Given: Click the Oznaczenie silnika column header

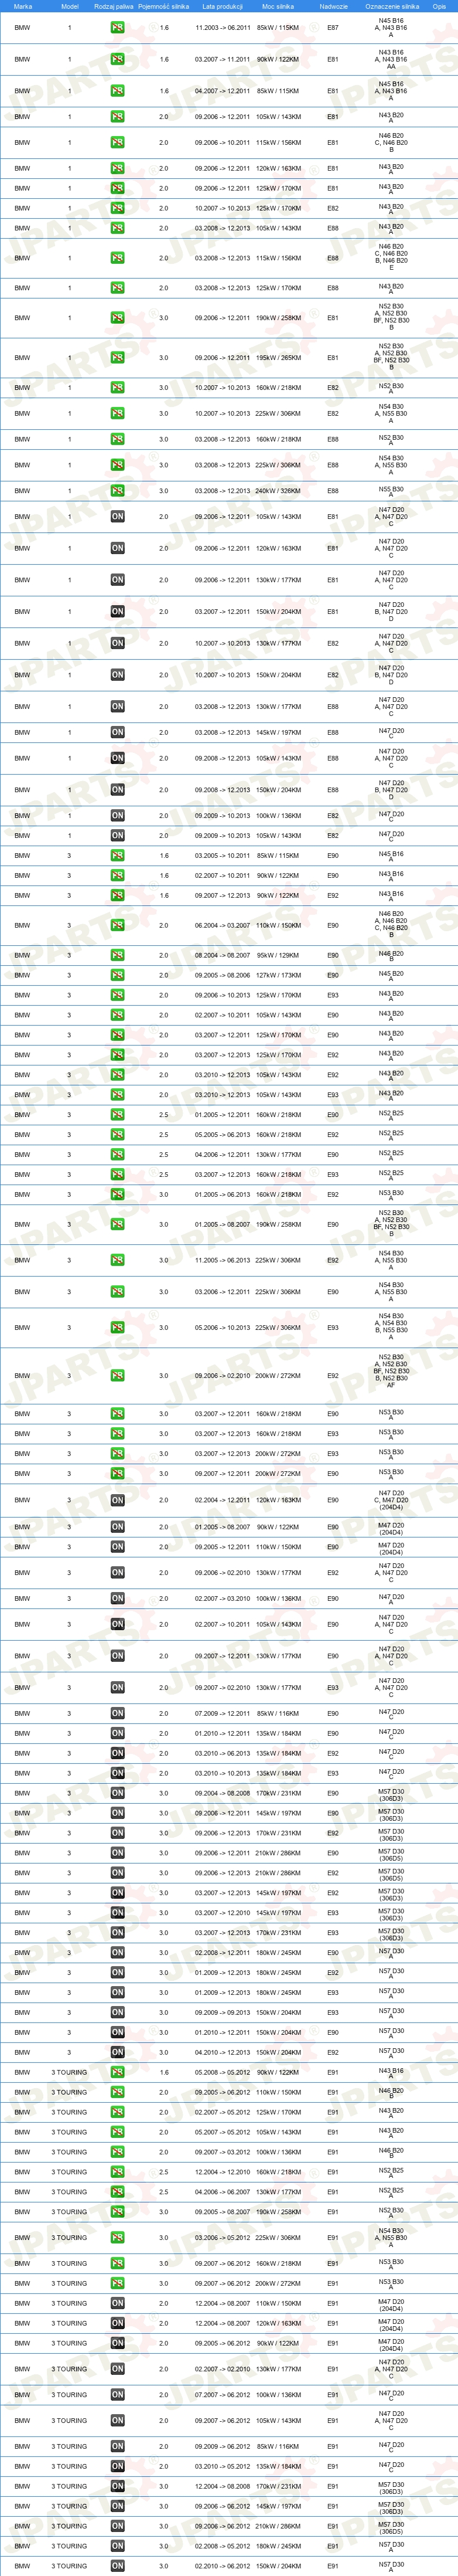Looking at the screenshot, I should 391,6.
